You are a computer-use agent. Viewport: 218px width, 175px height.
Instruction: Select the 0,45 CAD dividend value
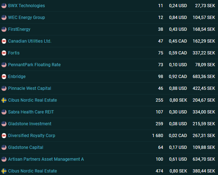(x=178, y=41)
